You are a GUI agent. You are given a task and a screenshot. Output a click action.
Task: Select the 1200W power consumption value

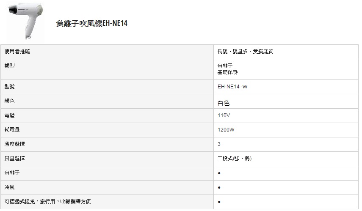[x=226, y=130]
